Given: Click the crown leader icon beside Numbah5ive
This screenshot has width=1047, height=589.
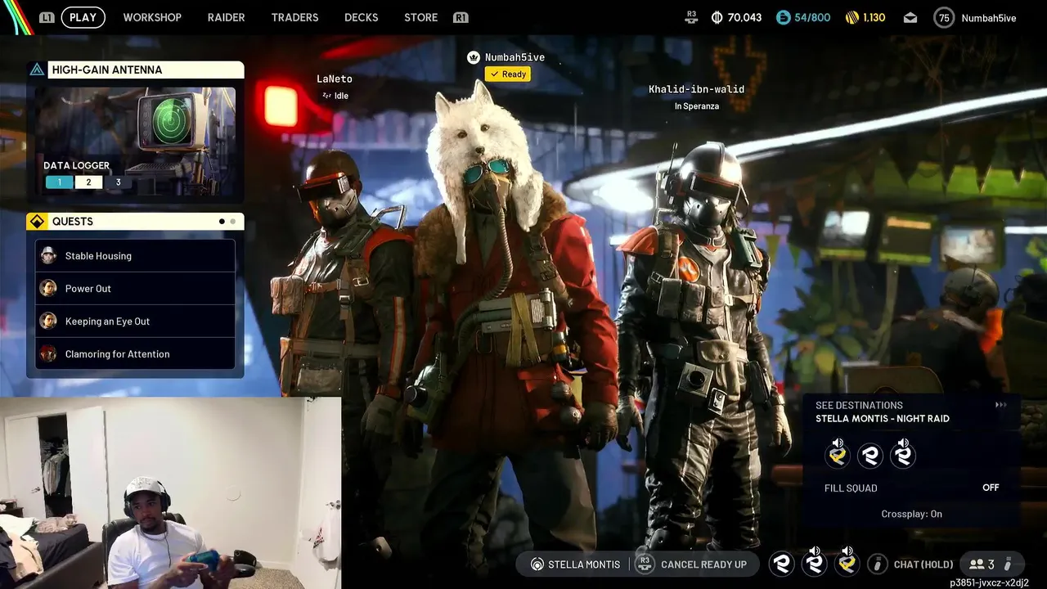Looking at the screenshot, I should pyautogui.click(x=473, y=57).
